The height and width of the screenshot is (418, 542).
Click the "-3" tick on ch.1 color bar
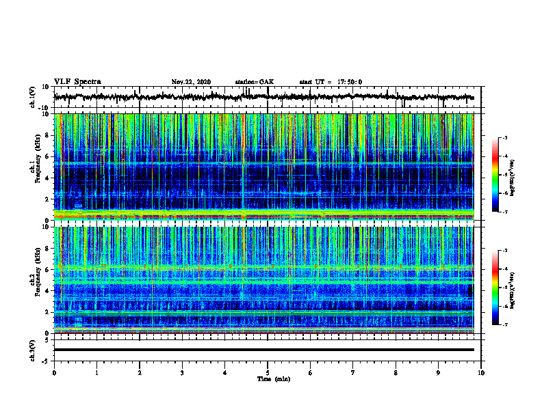504,137
